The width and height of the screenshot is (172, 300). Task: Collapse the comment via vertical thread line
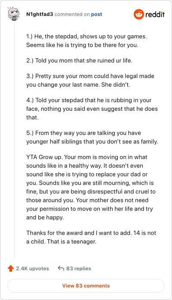[15, 140]
